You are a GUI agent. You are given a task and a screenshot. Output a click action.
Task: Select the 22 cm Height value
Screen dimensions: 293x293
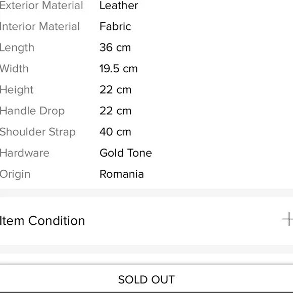pos(116,90)
